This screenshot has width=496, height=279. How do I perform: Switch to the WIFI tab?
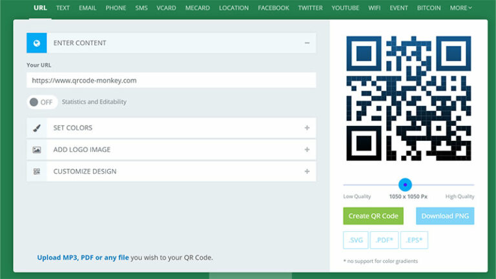(374, 8)
